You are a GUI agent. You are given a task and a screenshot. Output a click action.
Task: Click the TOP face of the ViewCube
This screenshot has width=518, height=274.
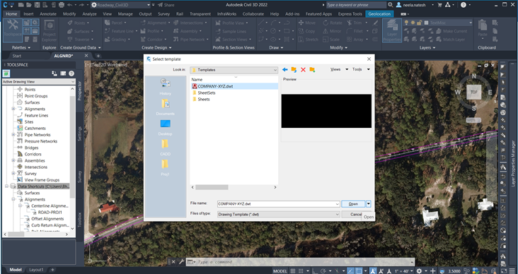[x=473, y=92]
